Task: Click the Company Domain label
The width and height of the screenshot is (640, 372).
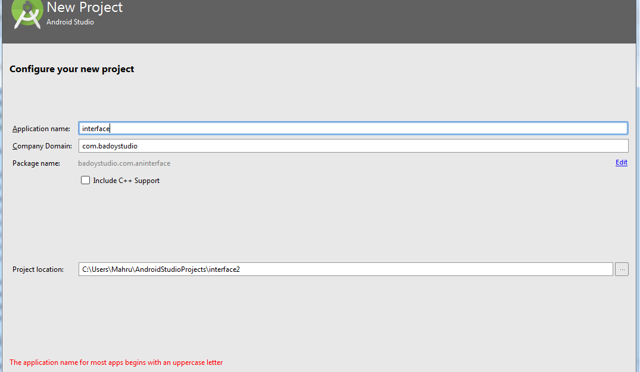Action: pos(42,146)
